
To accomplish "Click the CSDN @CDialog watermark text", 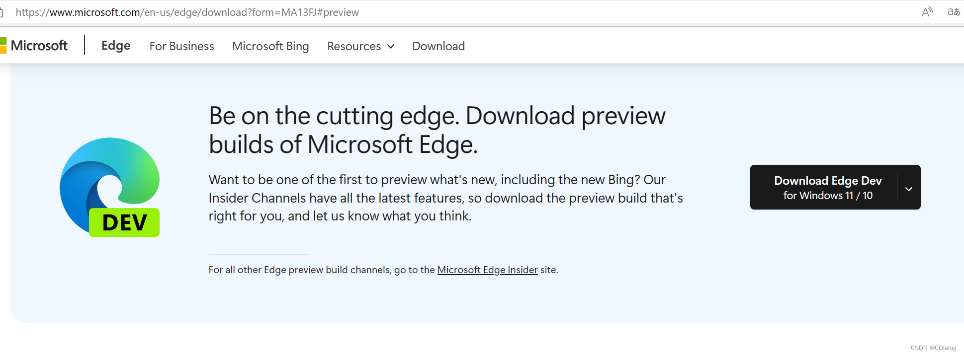I will (x=934, y=348).
